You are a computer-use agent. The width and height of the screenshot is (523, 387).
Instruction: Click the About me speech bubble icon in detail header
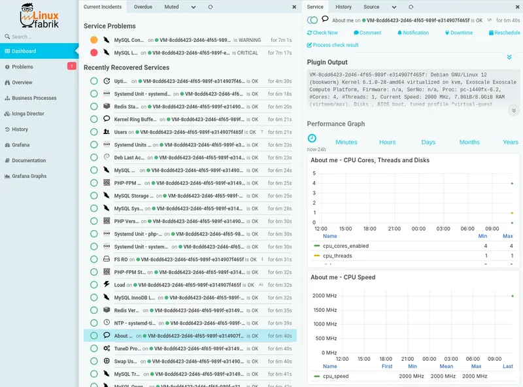click(x=325, y=19)
